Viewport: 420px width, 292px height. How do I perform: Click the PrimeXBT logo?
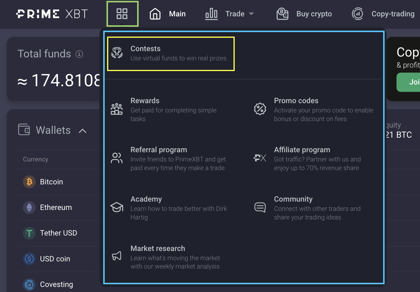(52, 14)
